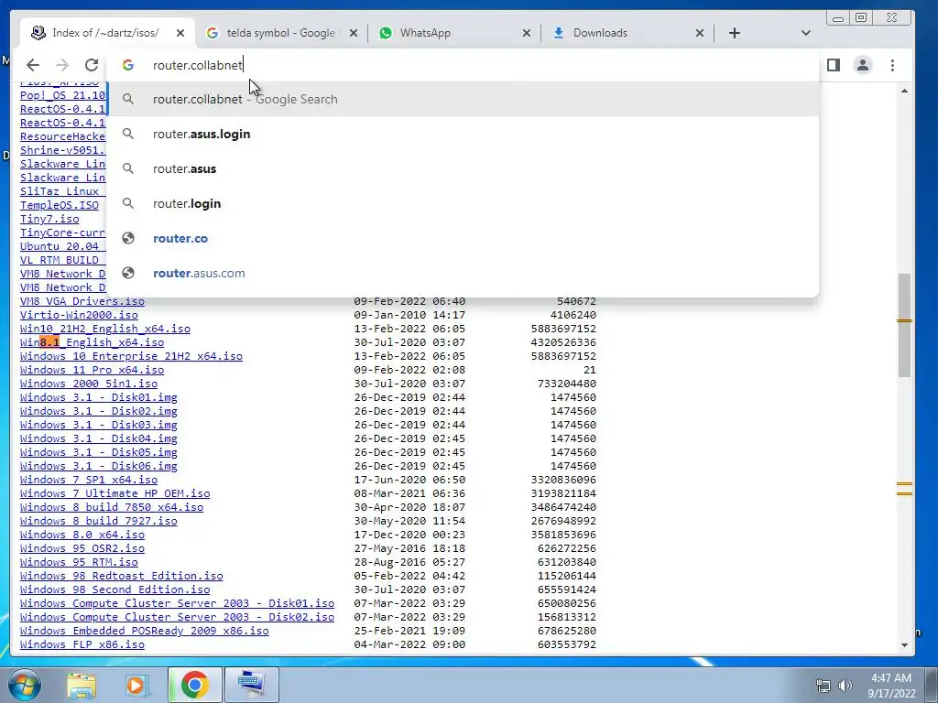
Task: Open the Chrome profile avatar
Action: [x=863, y=65]
